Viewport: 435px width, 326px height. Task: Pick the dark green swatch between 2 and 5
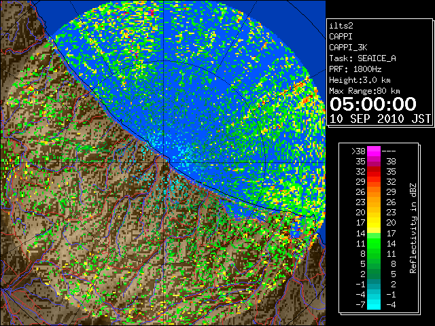coord(374,274)
